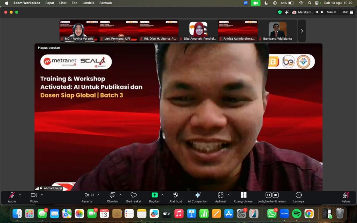Open the Lihat menu in the menu bar
Image resolution: width=357 pixels, height=223 pixels.
pyautogui.click(x=63, y=3)
